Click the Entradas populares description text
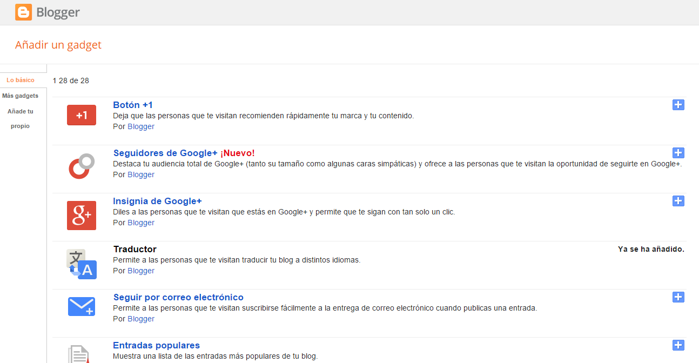 click(216, 356)
